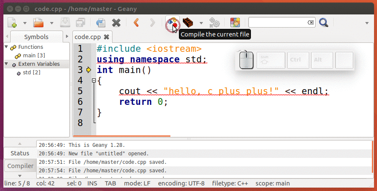Click 'filetype: C++' in status bar

[x=230, y=183]
